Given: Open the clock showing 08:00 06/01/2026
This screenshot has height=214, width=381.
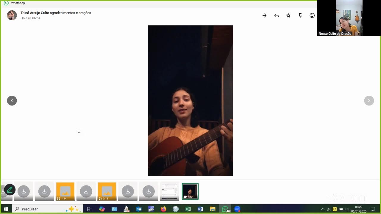Looking at the screenshot, I should coord(359,209).
